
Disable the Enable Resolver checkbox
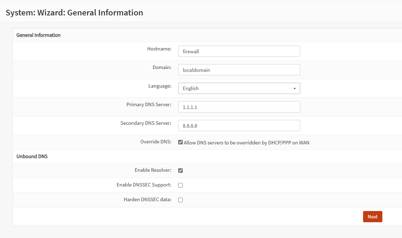(181, 170)
